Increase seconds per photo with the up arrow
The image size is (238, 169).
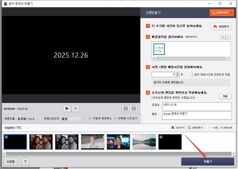(177, 73)
